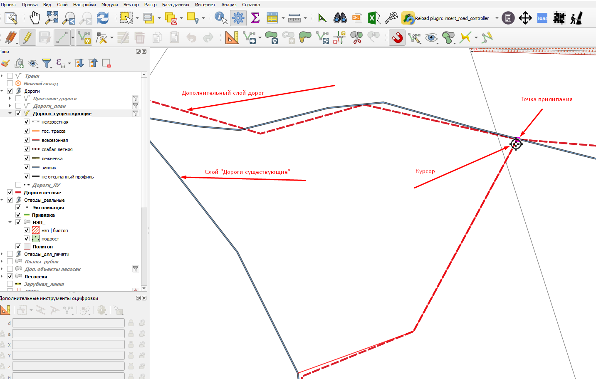Open the Identify Features tool

[x=221, y=18]
